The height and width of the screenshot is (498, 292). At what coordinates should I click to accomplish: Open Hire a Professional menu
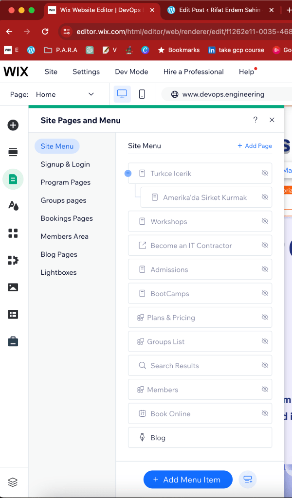(194, 72)
